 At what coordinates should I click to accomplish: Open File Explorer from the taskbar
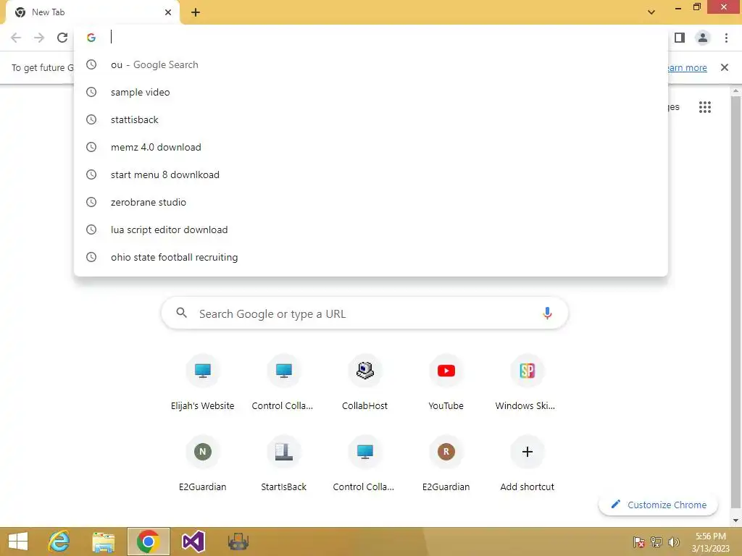(x=104, y=542)
